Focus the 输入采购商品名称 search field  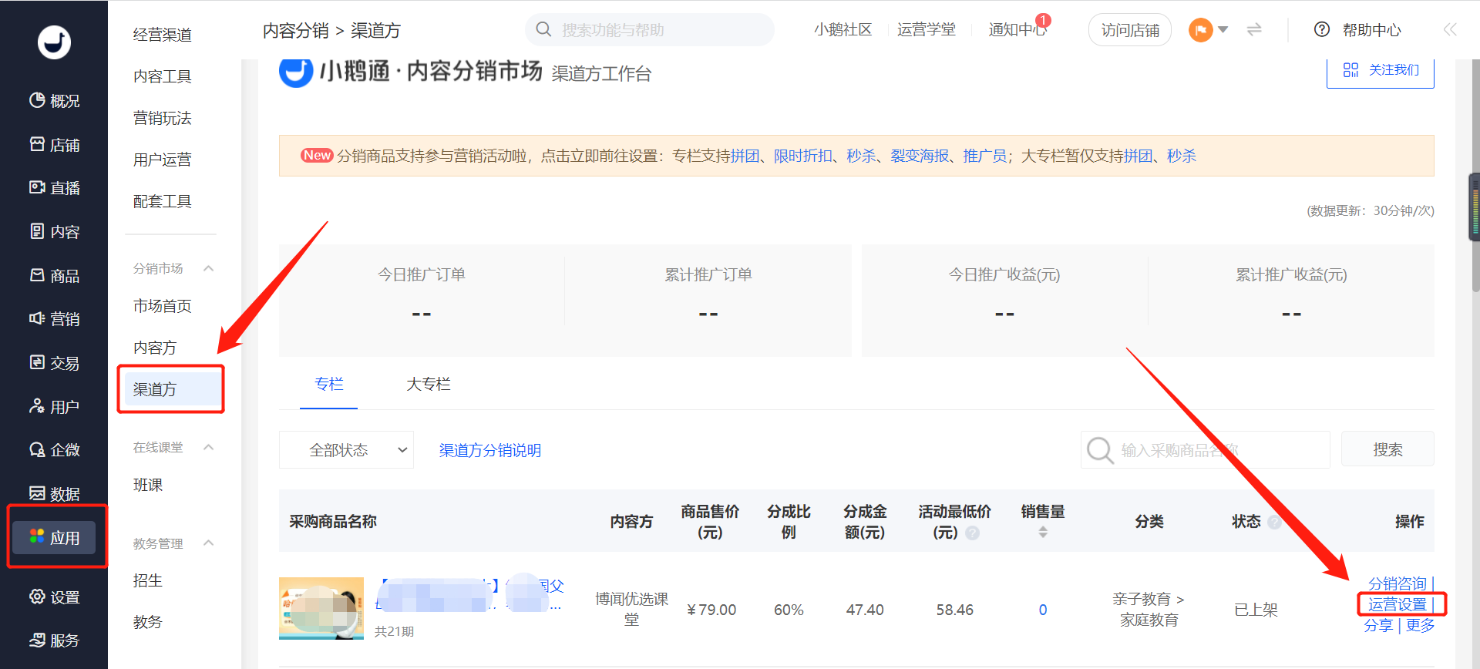point(1206,449)
